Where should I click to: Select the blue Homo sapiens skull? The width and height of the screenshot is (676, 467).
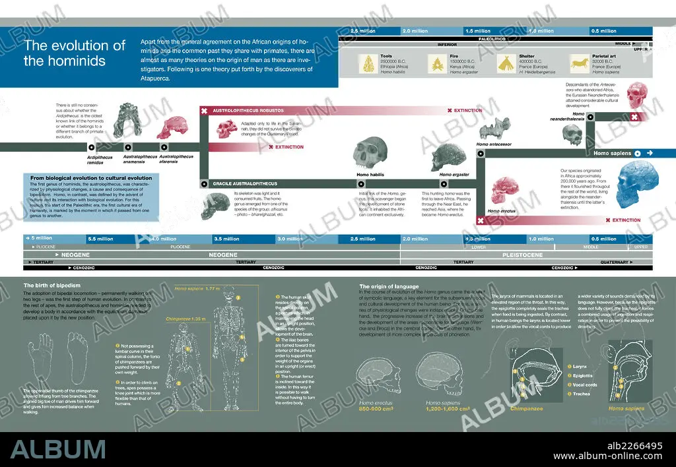click(x=638, y=184)
